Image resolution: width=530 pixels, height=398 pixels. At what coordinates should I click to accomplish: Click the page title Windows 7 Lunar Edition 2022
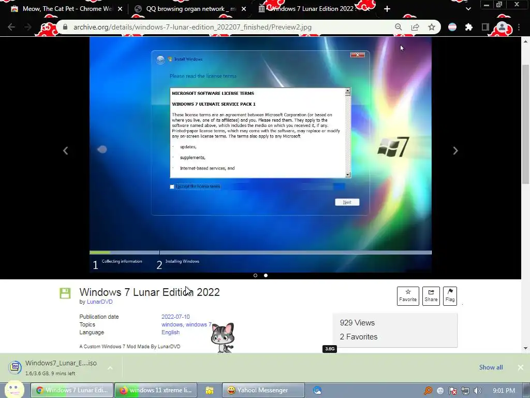150,292
